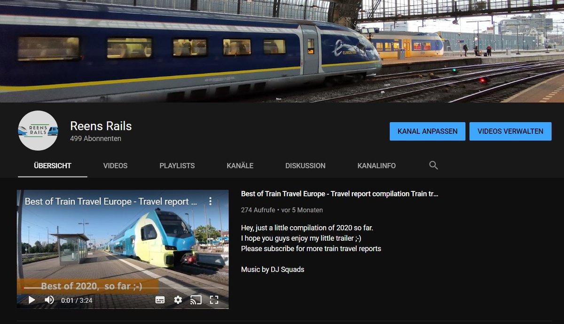Click the 499 Abonnenten subscriber count
Image resolution: width=564 pixels, height=324 pixels.
coord(95,139)
